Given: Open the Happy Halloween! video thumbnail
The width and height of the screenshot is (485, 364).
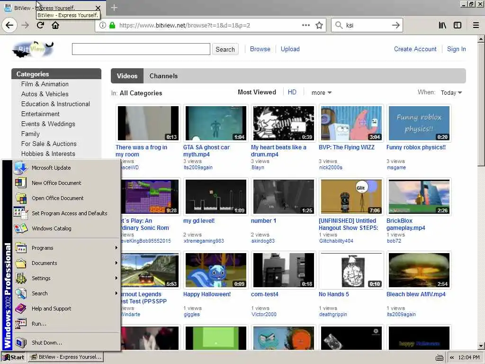Looking at the screenshot, I should (216, 270).
